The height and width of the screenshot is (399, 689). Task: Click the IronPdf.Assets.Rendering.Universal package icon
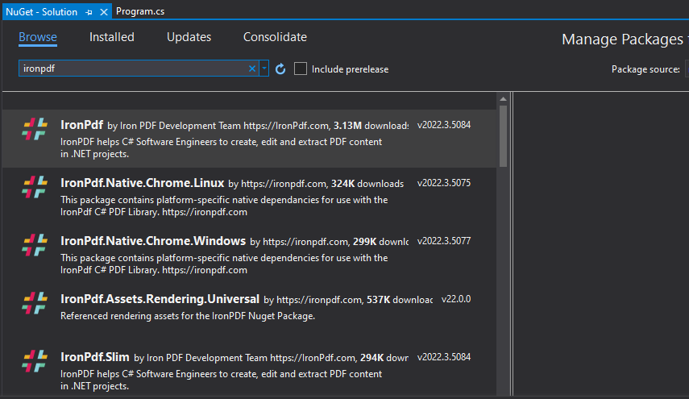pos(35,303)
